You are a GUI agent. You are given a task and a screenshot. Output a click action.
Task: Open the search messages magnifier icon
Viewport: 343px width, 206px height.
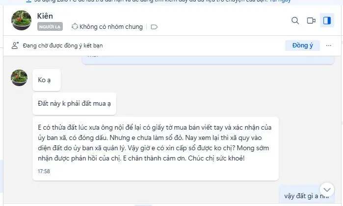(x=295, y=21)
